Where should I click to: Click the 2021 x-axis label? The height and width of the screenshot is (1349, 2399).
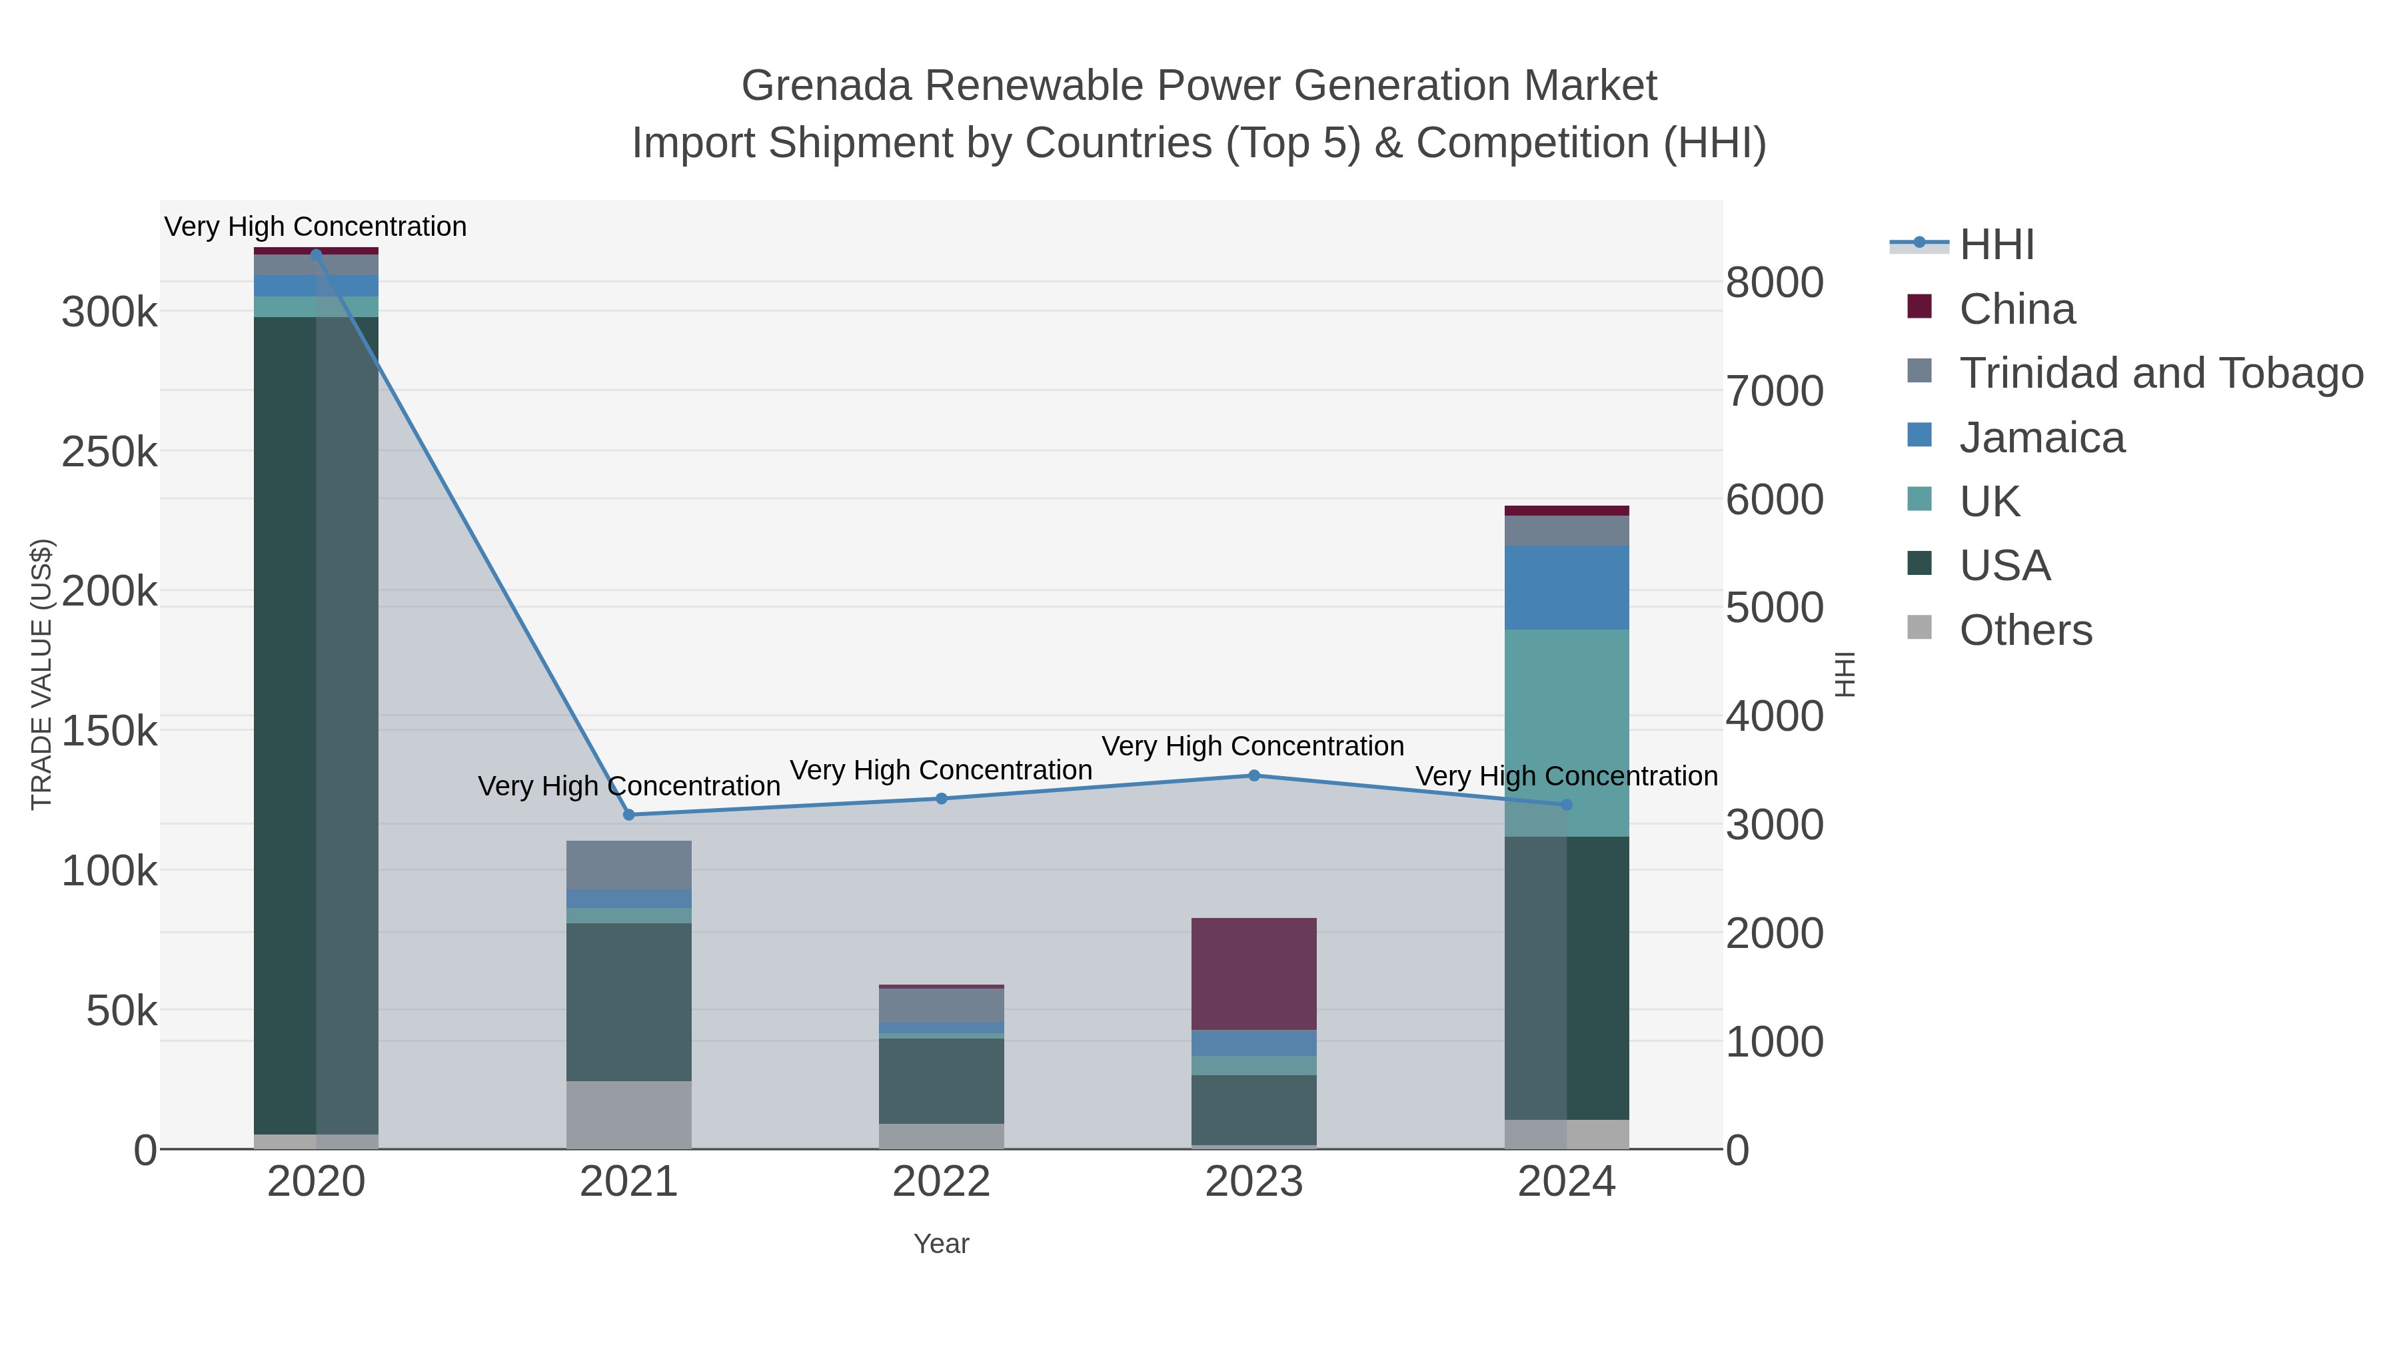coord(628,1182)
